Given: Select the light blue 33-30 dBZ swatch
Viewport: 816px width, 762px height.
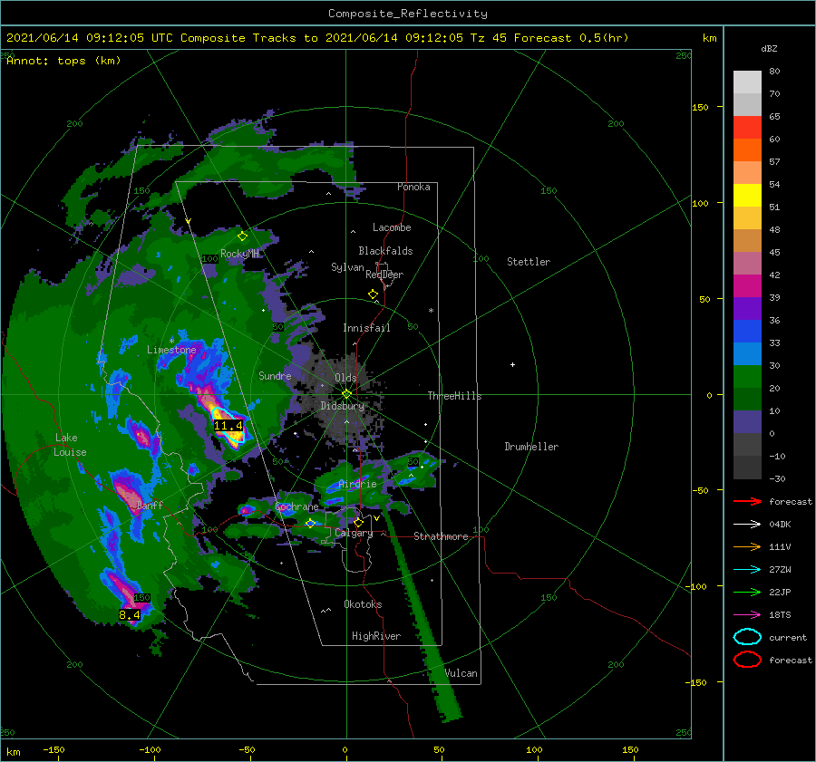Looking at the screenshot, I should click(x=747, y=354).
